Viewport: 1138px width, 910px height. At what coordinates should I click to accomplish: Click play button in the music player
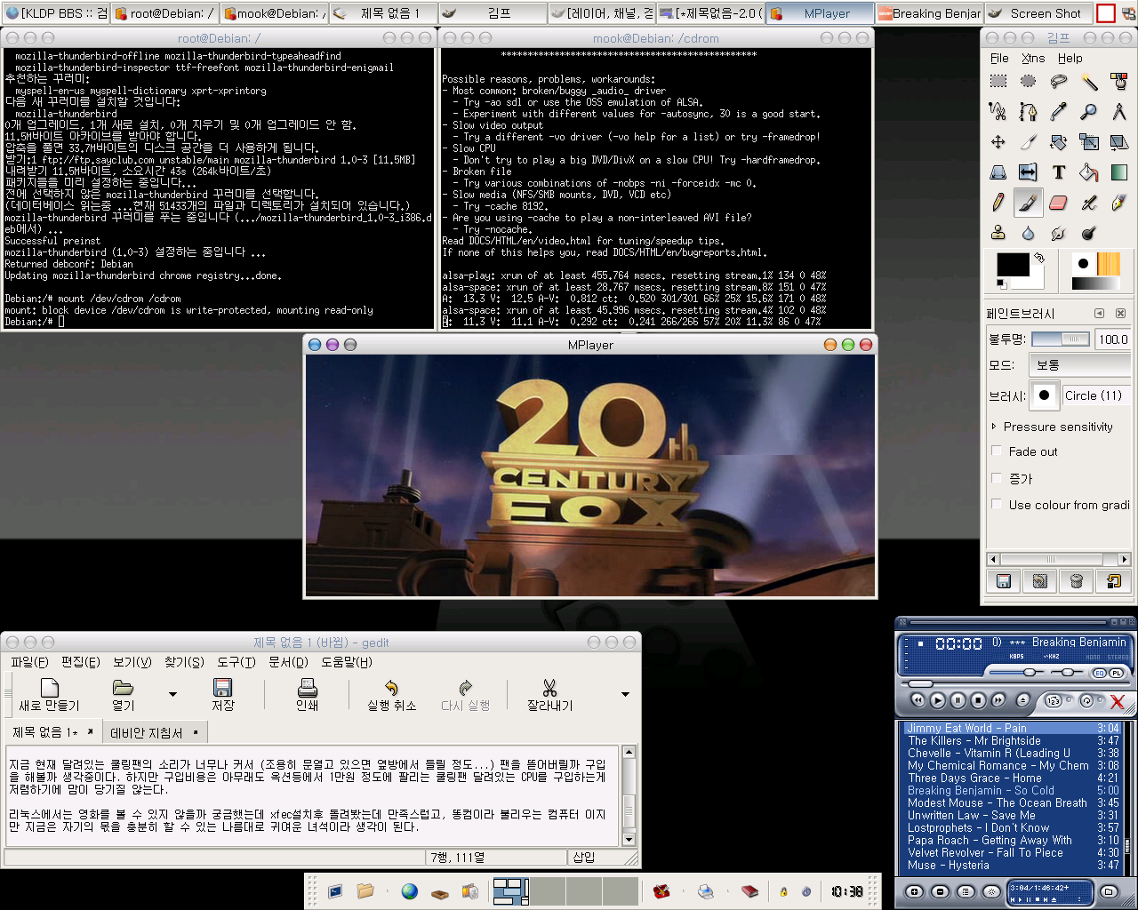click(x=937, y=700)
